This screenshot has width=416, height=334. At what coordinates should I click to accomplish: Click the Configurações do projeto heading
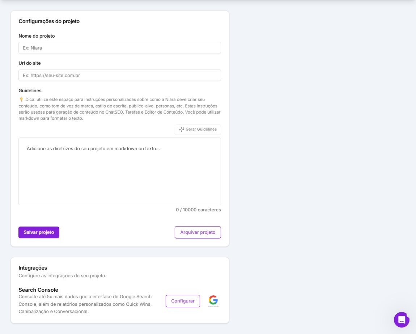tap(50, 21)
